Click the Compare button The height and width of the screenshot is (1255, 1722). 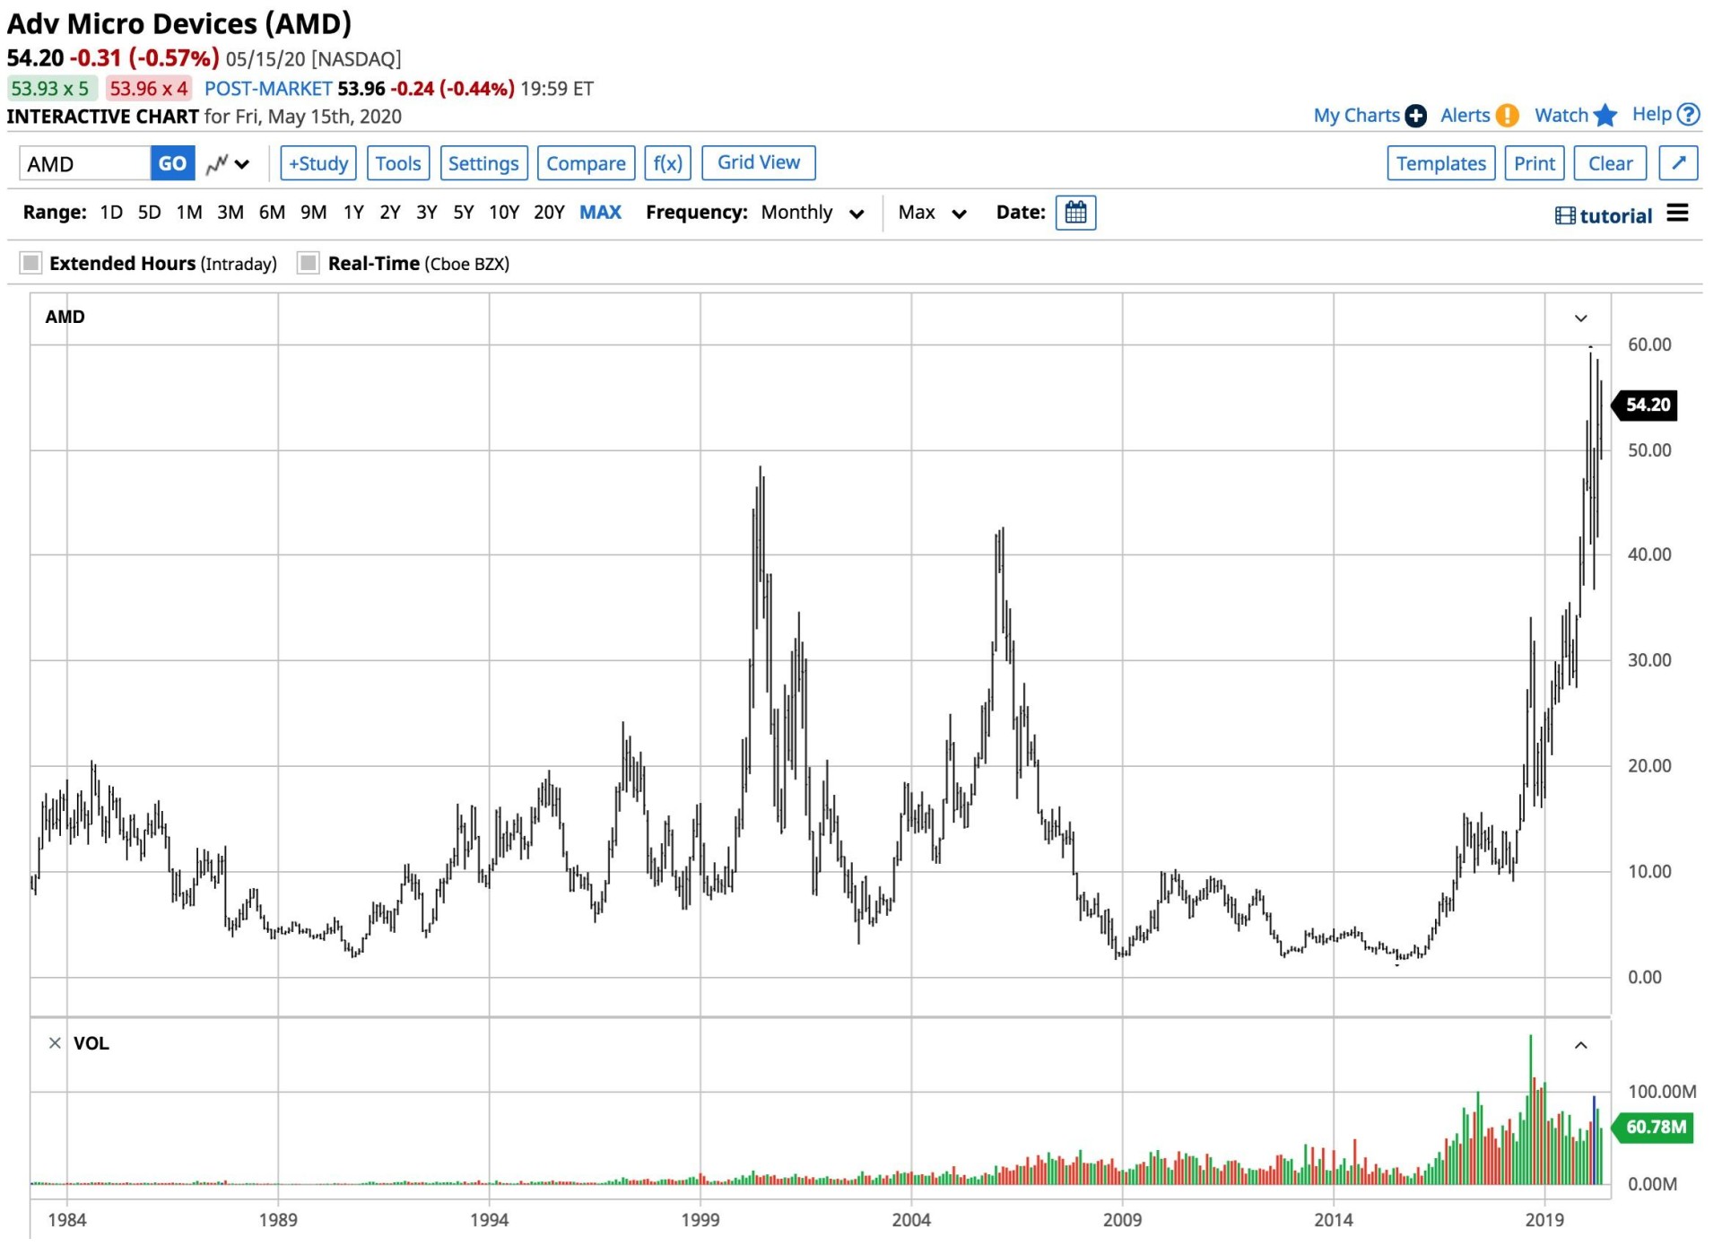586,163
